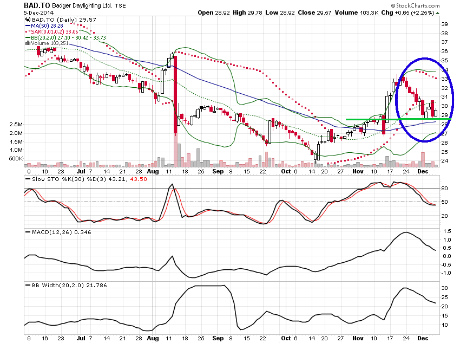Click the -1.0 MACD axis label
The image size is (460, 343).
click(446, 273)
